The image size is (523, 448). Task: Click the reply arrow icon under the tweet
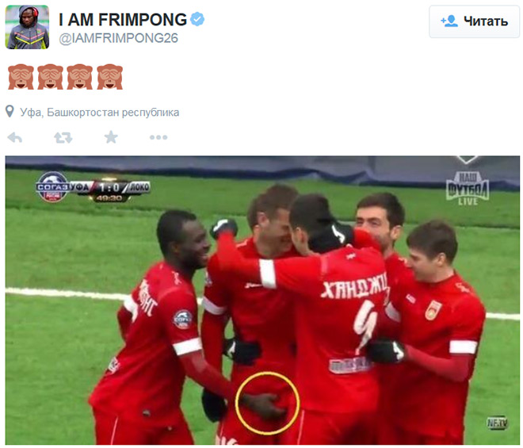pos(15,137)
